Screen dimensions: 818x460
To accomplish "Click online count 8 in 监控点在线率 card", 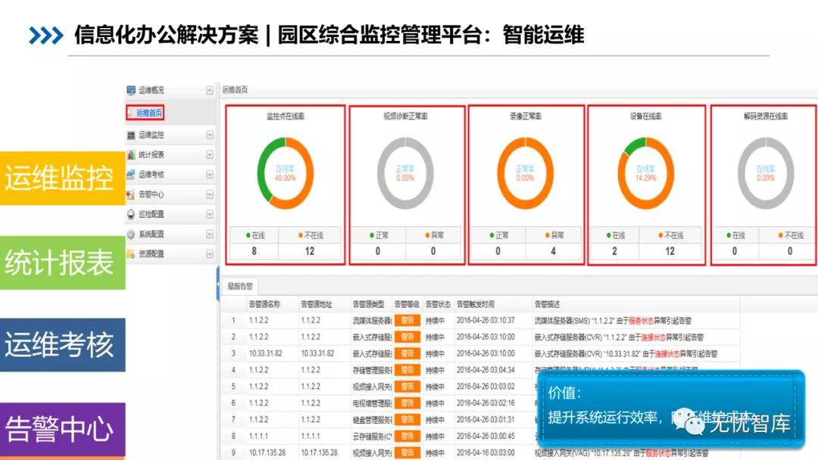I will 254,251.
